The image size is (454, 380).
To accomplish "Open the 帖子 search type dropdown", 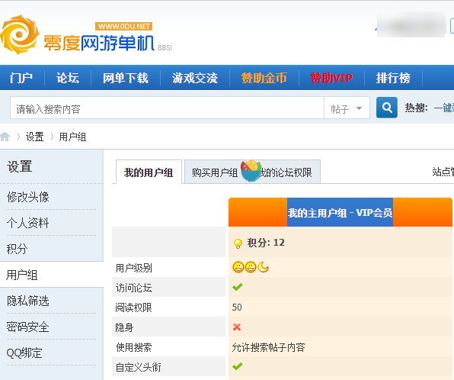I will [347, 108].
